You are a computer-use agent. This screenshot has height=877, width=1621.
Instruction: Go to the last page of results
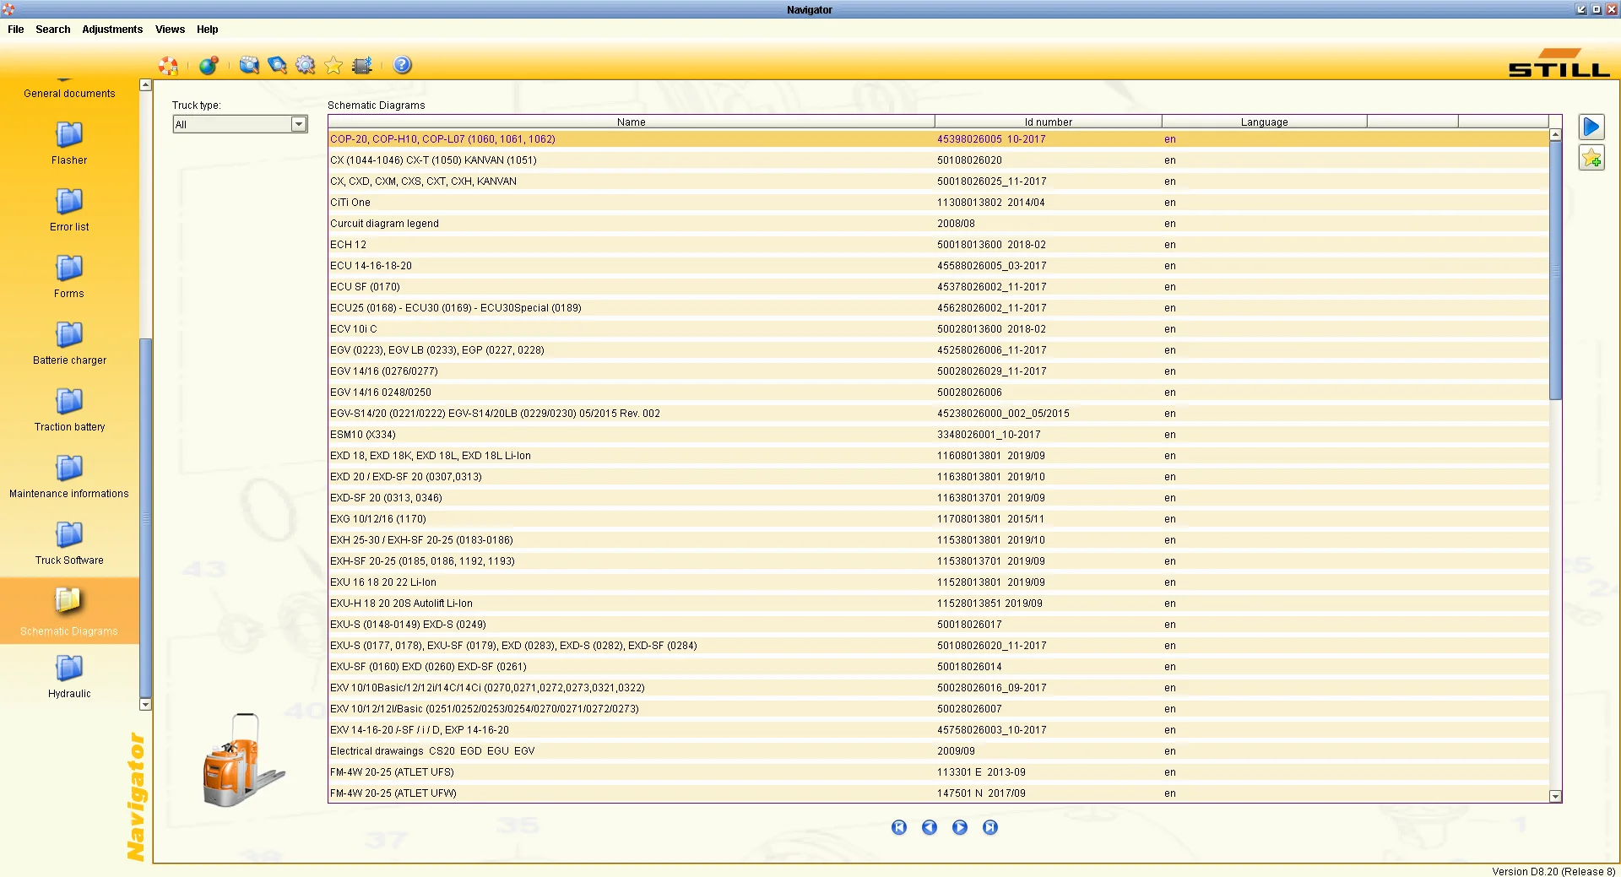coord(990,827)
